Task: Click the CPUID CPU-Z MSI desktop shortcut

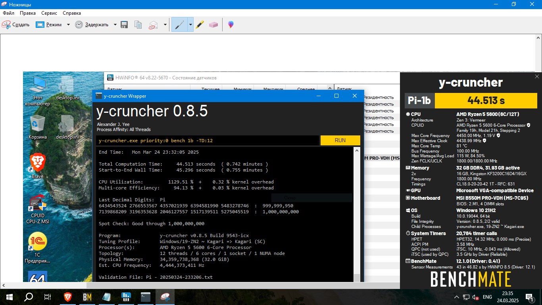Action: (38, 210)
